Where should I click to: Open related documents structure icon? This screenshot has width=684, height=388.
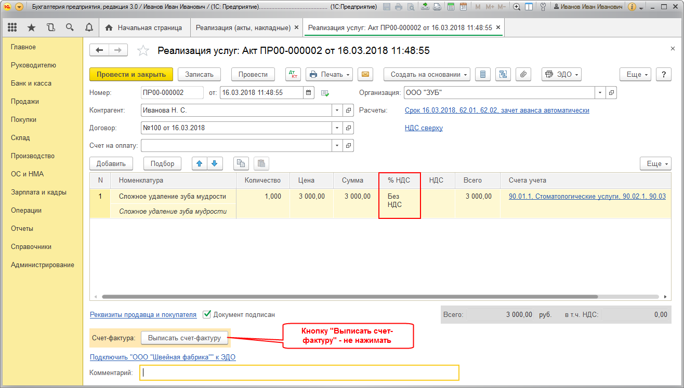click(x=503, y=74)
